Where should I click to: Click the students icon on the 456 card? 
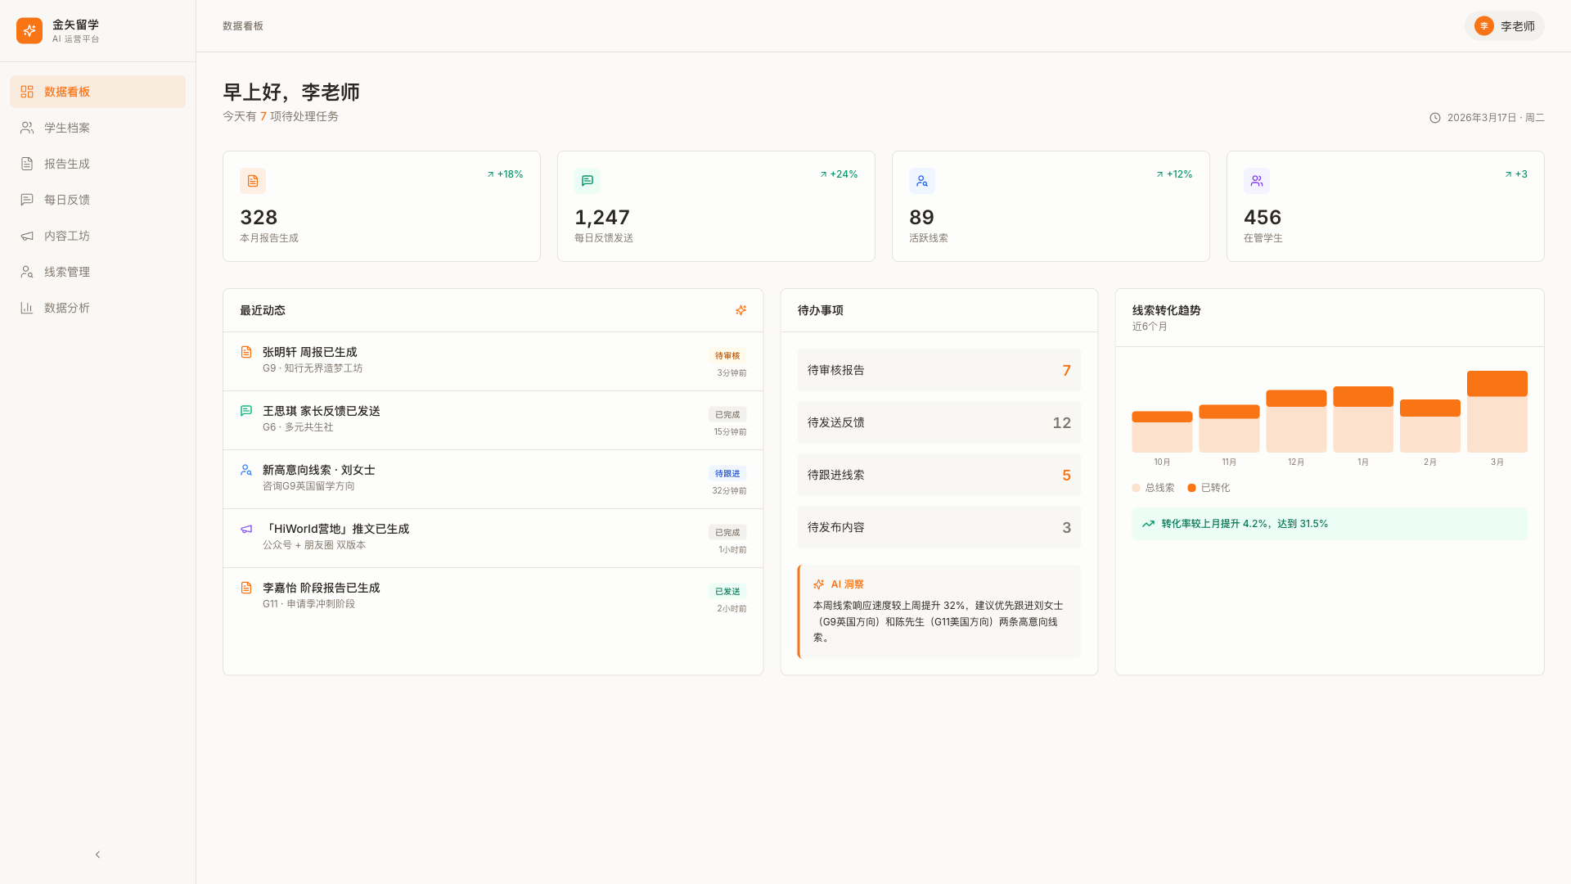[x=1257, y=181]
